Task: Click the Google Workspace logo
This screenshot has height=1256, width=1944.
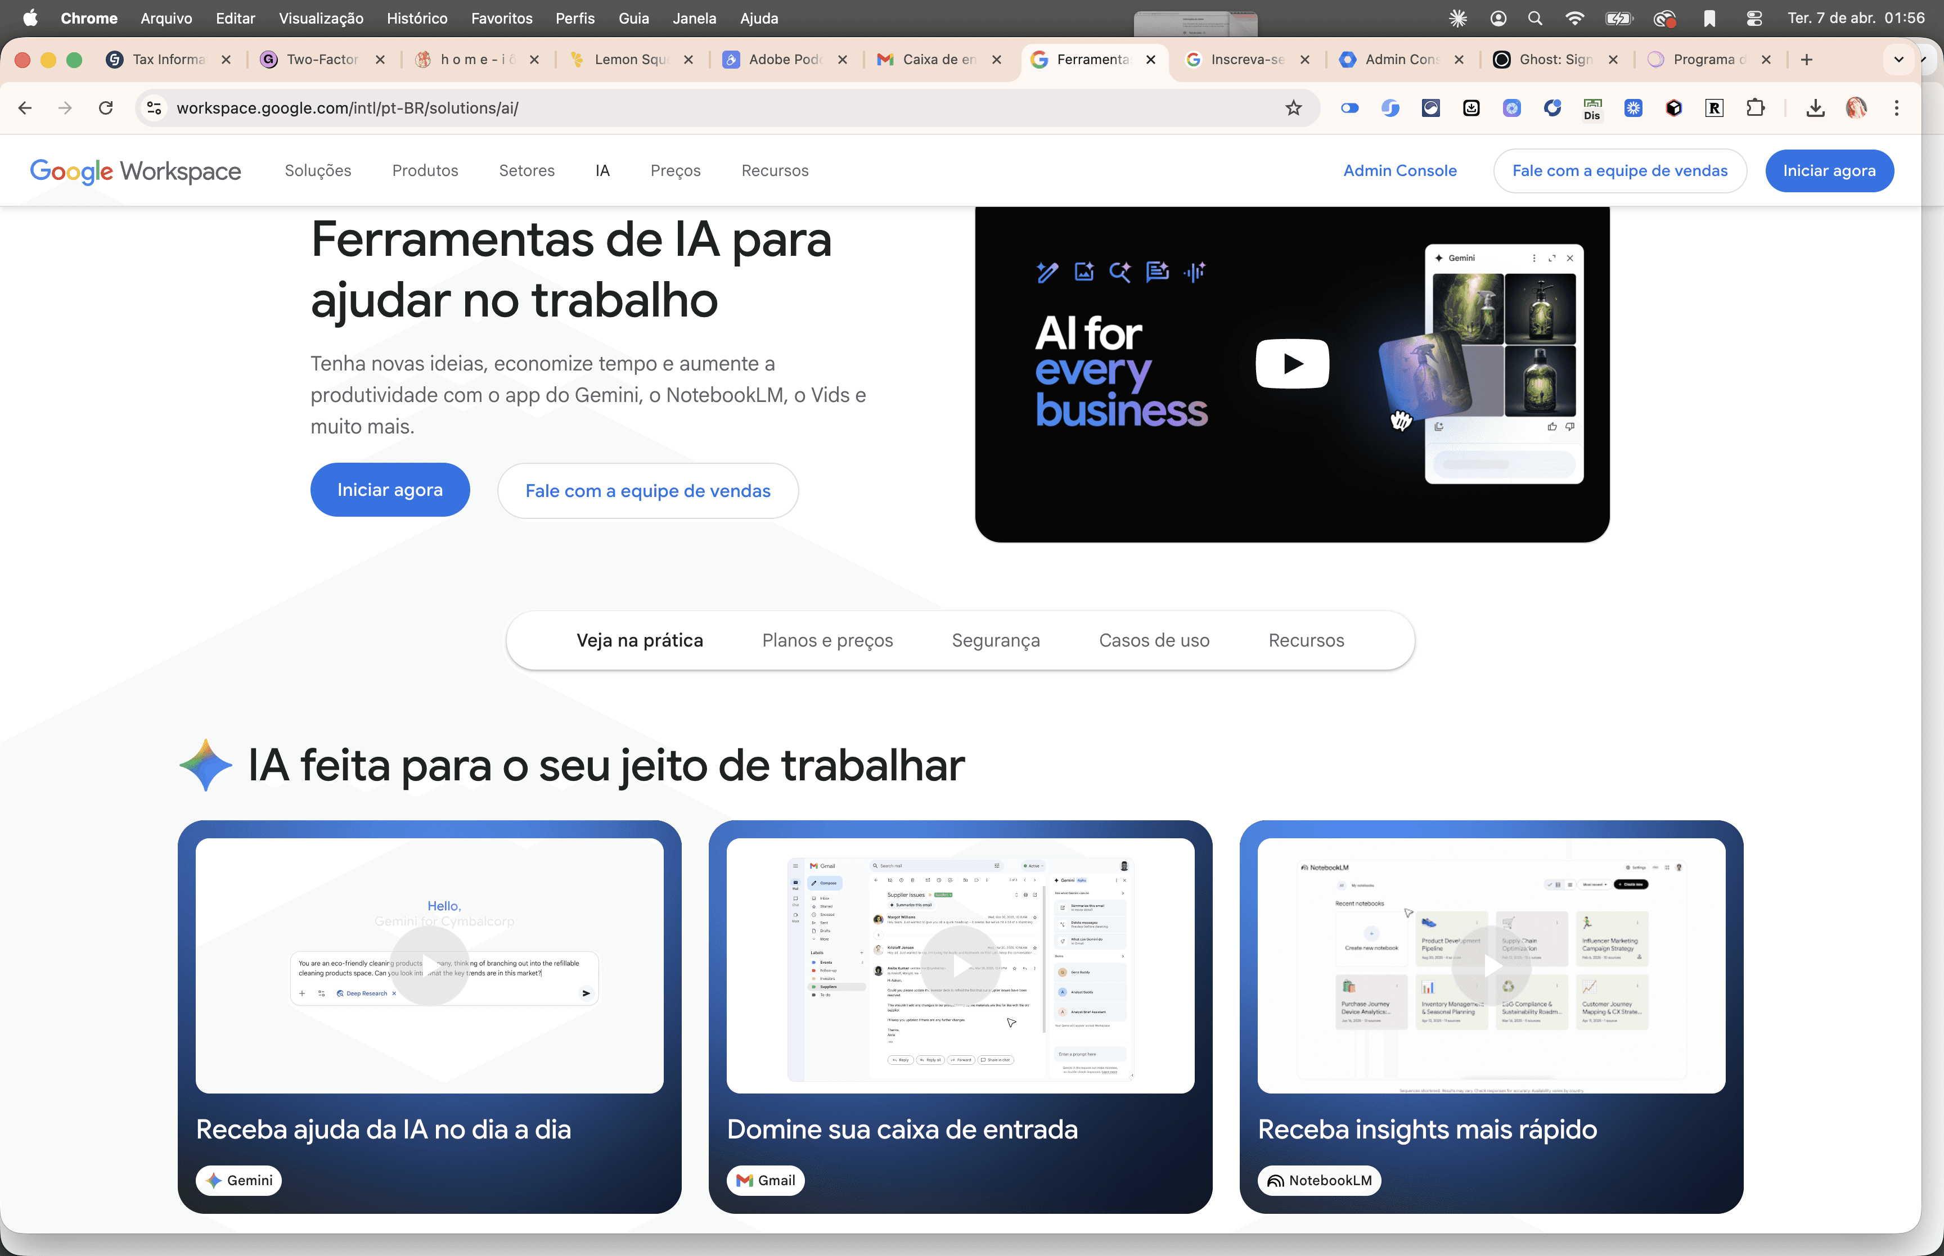Action: [x=136, y=170]
